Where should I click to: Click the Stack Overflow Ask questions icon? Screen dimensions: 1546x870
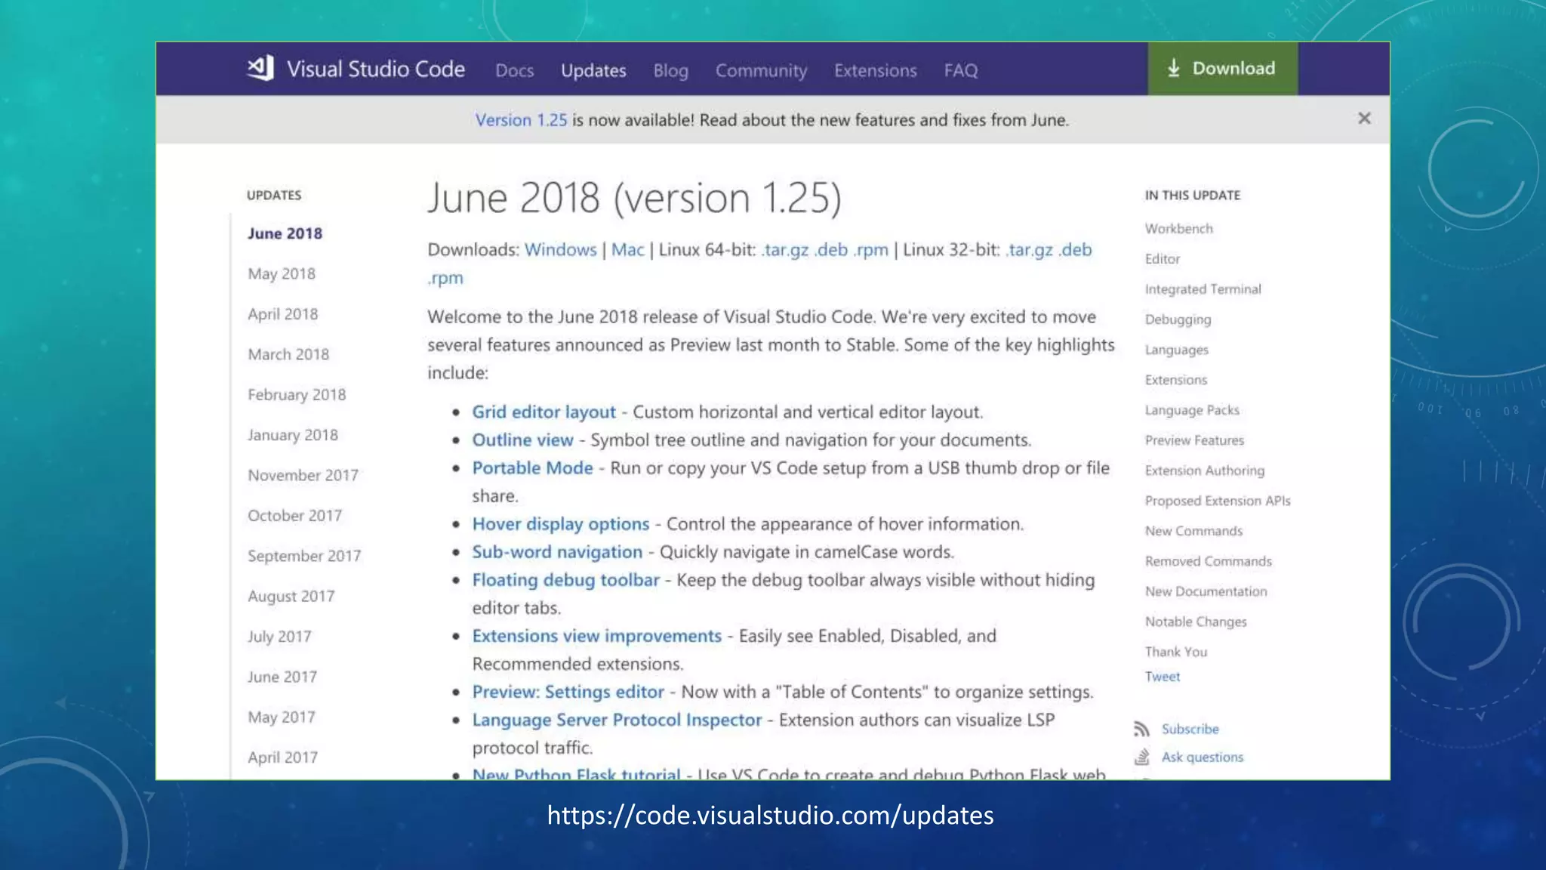coord(1141,757)
